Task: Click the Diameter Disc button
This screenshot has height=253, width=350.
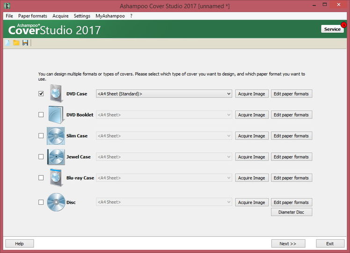Action: 292,212
